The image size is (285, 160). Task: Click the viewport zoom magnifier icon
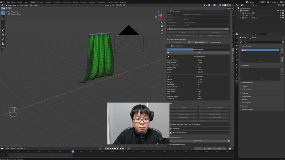(x=162, y=23)
